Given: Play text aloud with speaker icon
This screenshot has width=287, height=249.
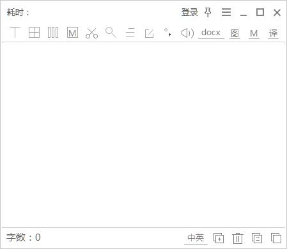Looking at the screenshot, I should pyautogui.click(x=187, y=33).
